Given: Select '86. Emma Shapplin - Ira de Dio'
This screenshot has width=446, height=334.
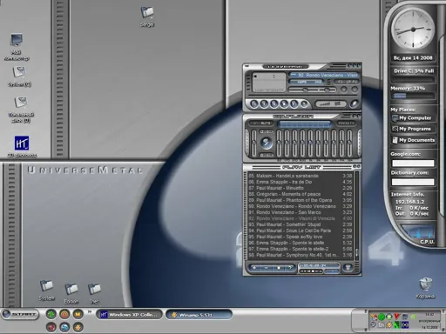Looking at the screenshot, I should 300,182.
